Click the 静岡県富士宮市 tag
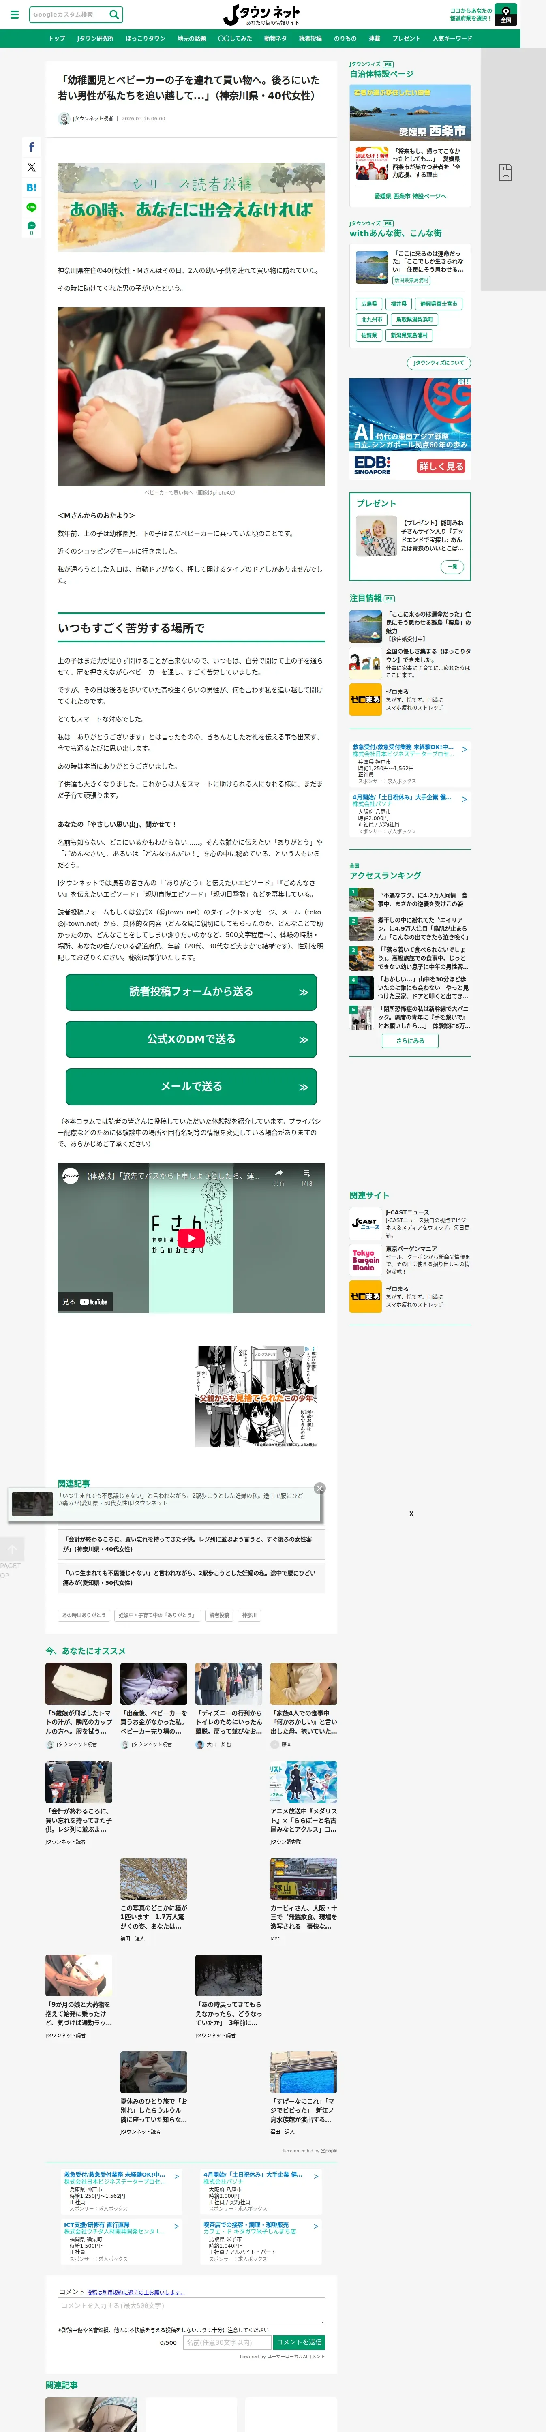Screen dimensions: 546x2432 point(439,304)
